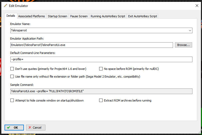The image size is (202, 135).
Task: Click the dialog's bottom-right resize grip
Action: click(x=200, y=132)
